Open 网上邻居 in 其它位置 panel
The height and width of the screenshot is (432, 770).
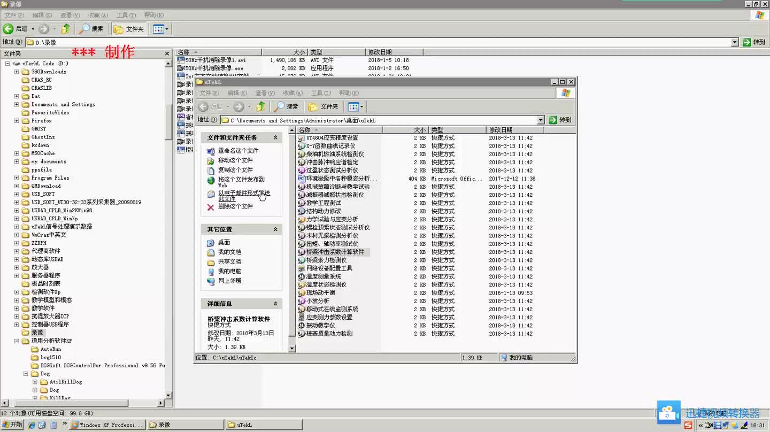pyautogui.click(x=229, y=281)
